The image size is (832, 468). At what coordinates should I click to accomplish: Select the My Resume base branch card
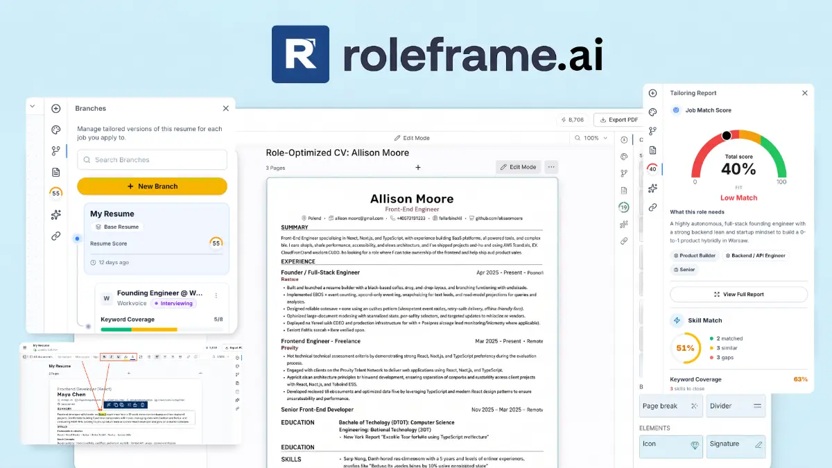(x=156, y=239)
